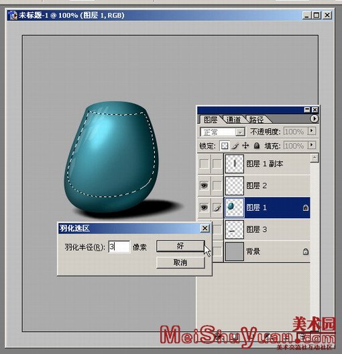Viewport: 342px width, 354px height.
Task: Select the 图层 3 layer thumbnail
Action: (x=235, y=229)
